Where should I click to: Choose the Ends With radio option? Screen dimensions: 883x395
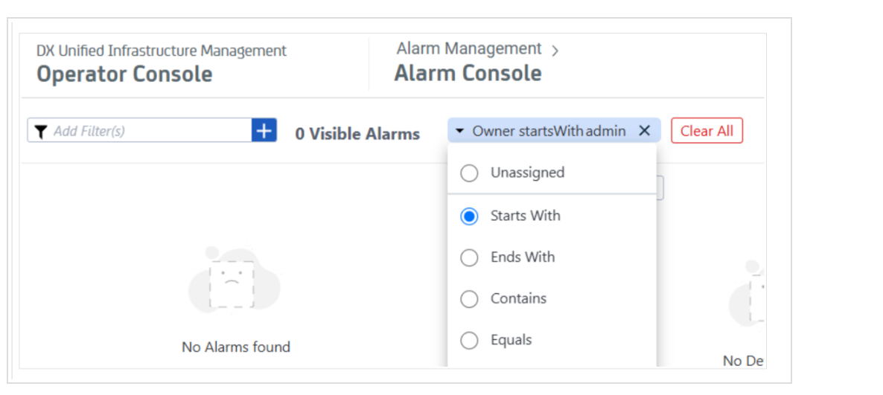469,257
